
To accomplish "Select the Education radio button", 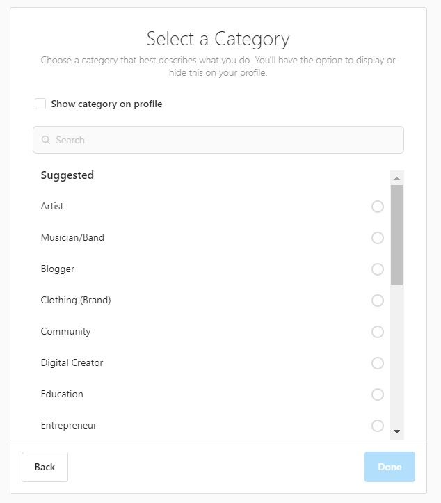I will point(378,394).
